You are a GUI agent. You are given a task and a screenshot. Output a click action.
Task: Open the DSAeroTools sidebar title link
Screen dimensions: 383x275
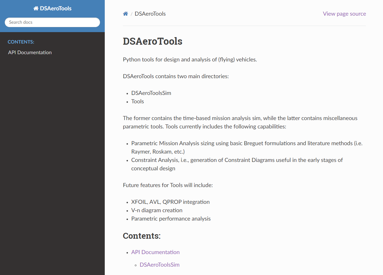pos(56,8)
